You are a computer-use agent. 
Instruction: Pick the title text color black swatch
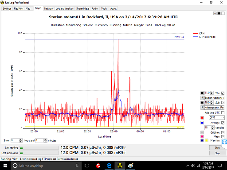pyautogui.click(x=202, y=93)
